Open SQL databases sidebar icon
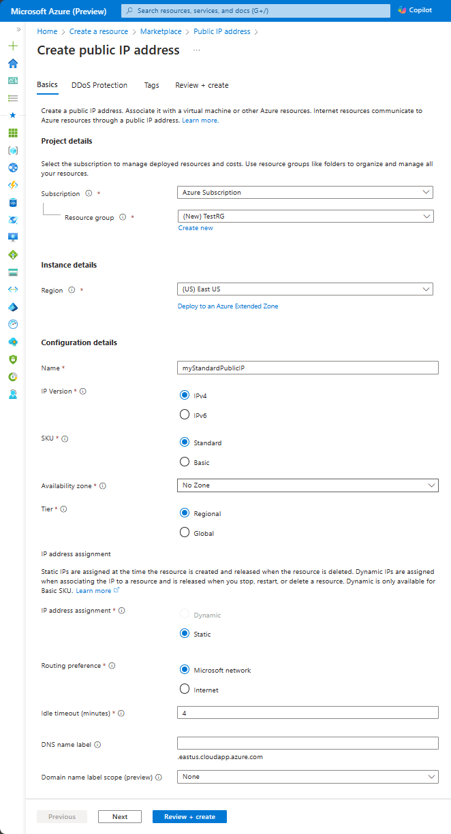 pos(13,202)
